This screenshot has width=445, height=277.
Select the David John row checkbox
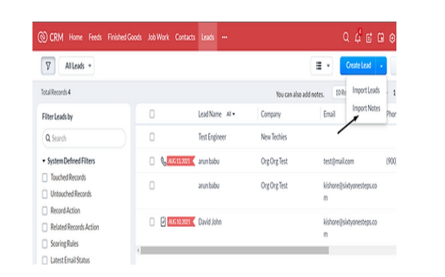[152, 222]
